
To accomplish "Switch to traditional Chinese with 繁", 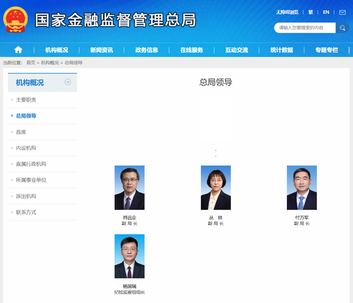I will (310, 12).
